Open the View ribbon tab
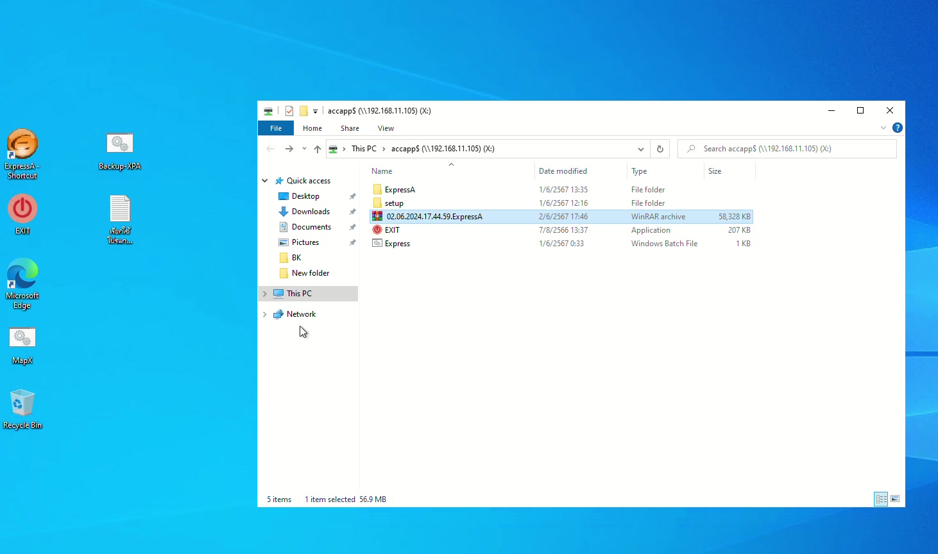Screen dimensions: 938x554 click(x=386, y=128)
